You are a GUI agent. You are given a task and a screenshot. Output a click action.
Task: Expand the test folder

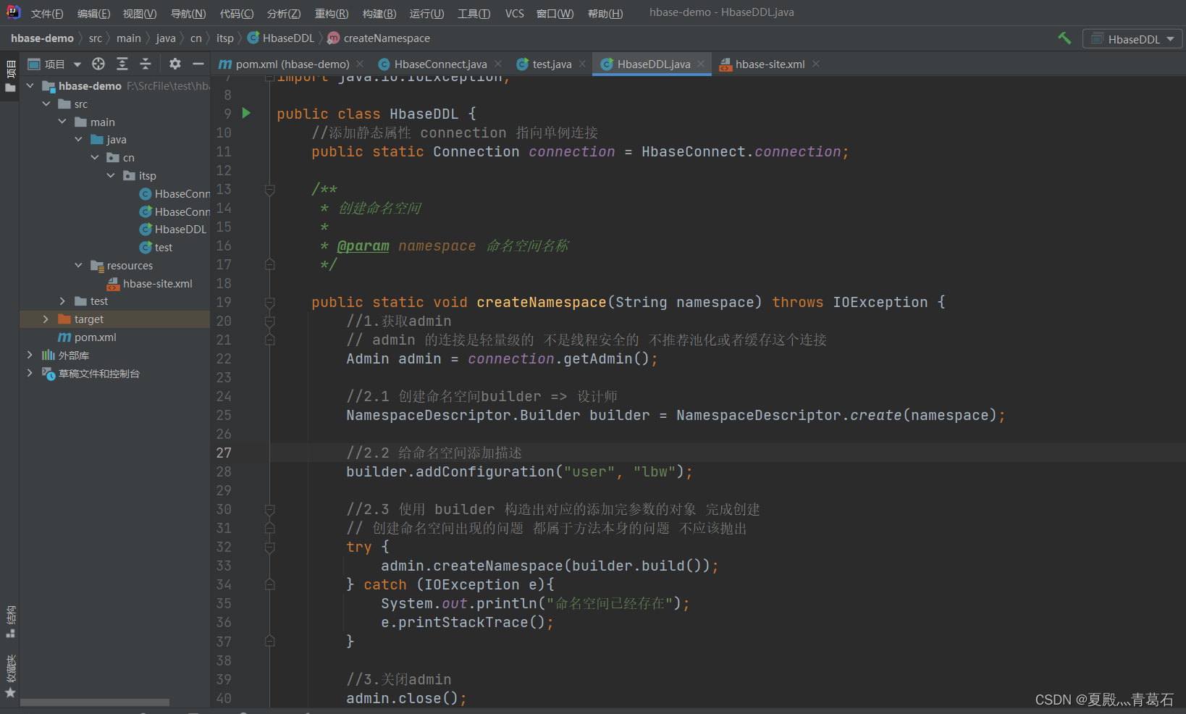(62, 301)
